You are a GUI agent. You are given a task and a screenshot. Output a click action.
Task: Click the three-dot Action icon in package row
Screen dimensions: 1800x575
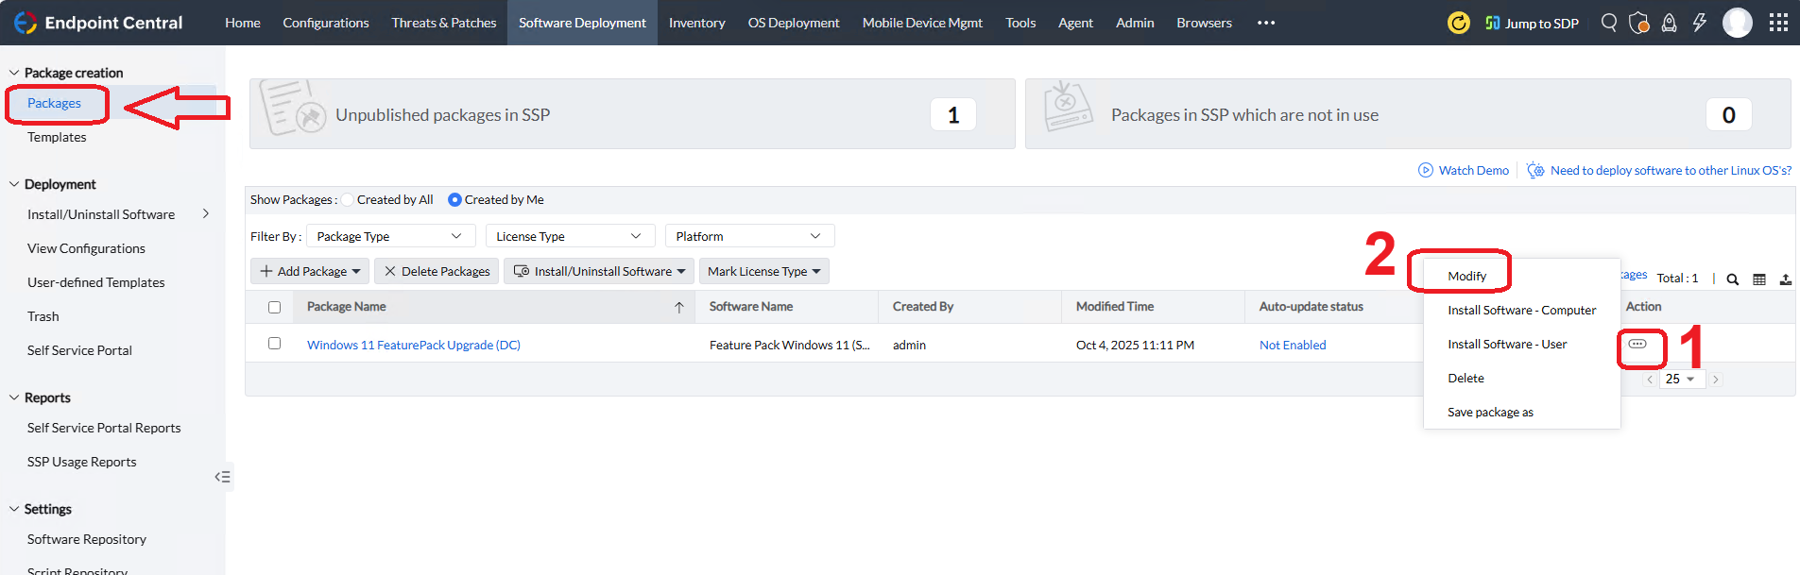(1637, 344)
